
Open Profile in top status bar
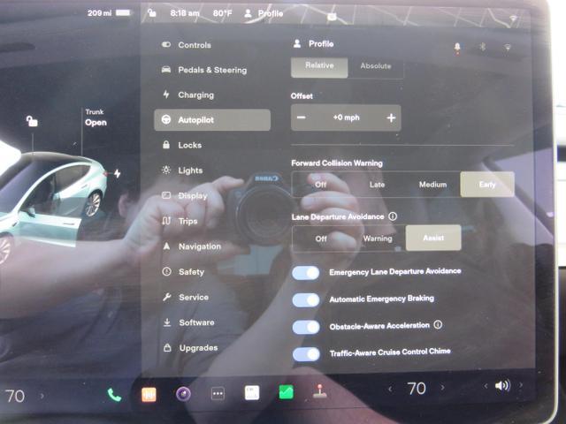[264, 14]
